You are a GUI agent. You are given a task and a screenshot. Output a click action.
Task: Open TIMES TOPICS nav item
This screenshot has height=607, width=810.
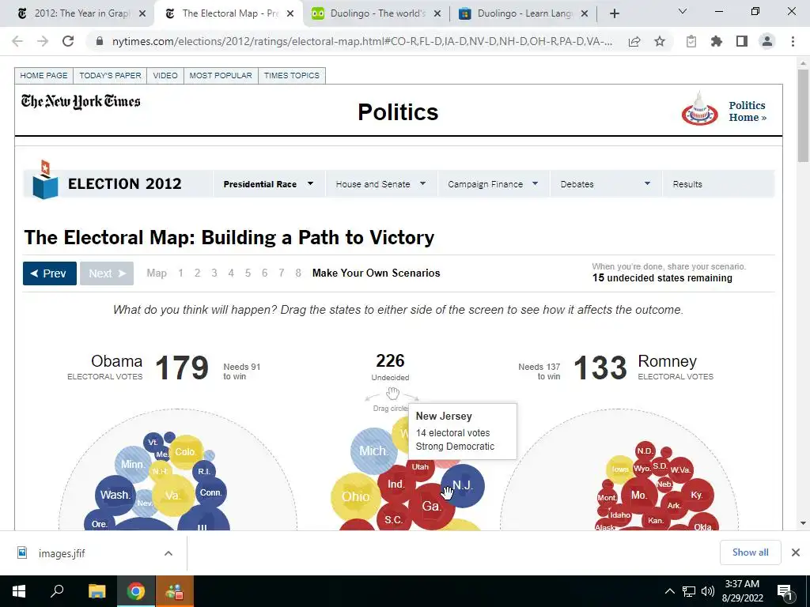coord(292,75)
